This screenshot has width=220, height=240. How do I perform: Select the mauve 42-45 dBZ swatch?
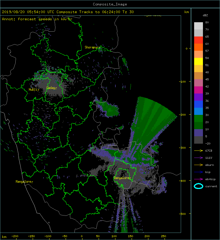[198, 83]
